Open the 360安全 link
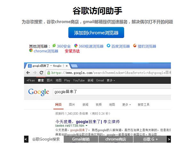Image resolution: width=192 pixels, height=143 pixels. (64, 46)
